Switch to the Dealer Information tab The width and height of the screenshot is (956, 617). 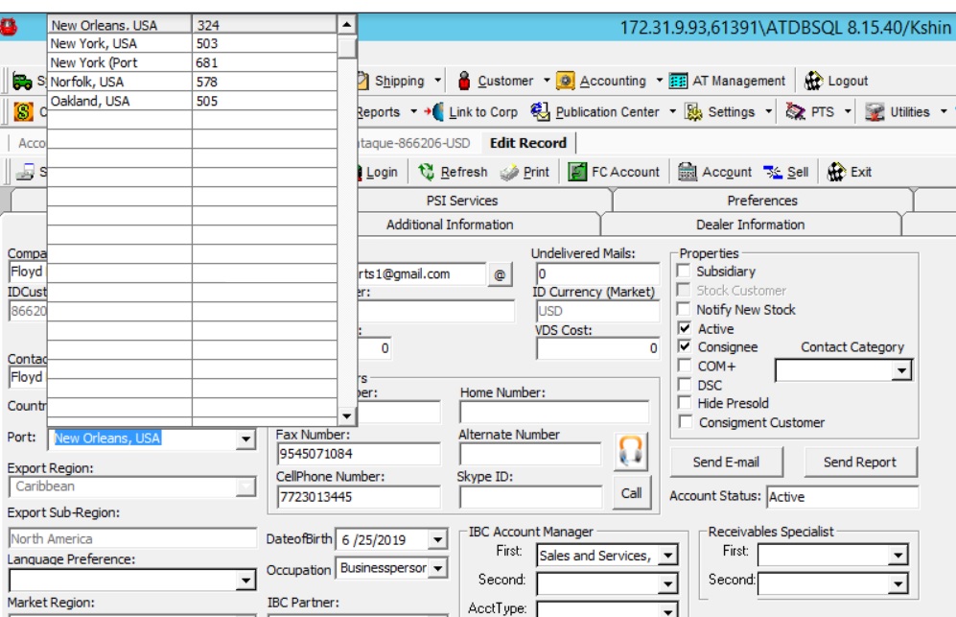(751, 225)
